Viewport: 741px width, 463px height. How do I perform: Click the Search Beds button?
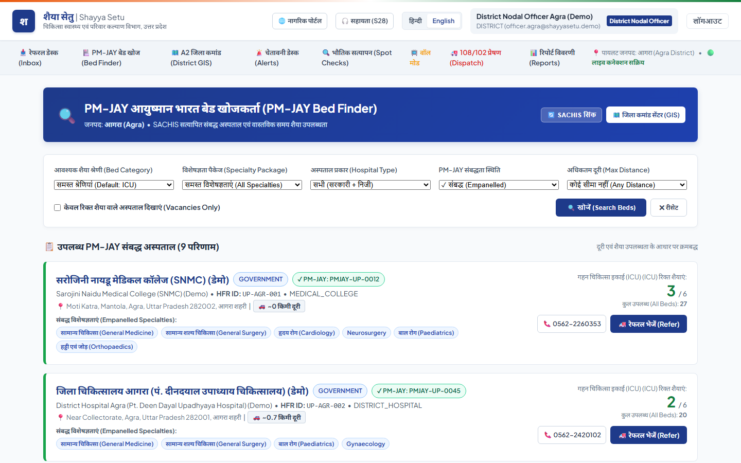click(x=601, y=208)
